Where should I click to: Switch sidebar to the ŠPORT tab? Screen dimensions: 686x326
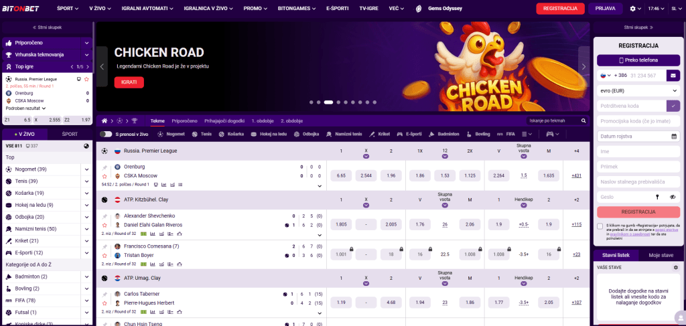[70, 135]
